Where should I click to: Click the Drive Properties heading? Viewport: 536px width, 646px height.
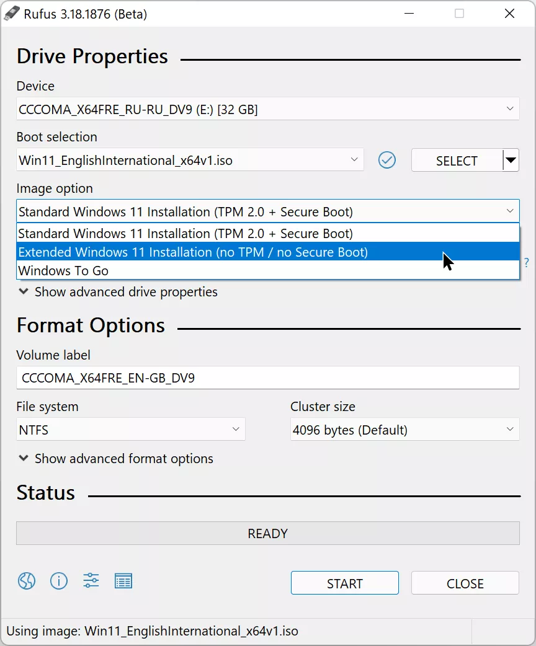coord(92,56)
